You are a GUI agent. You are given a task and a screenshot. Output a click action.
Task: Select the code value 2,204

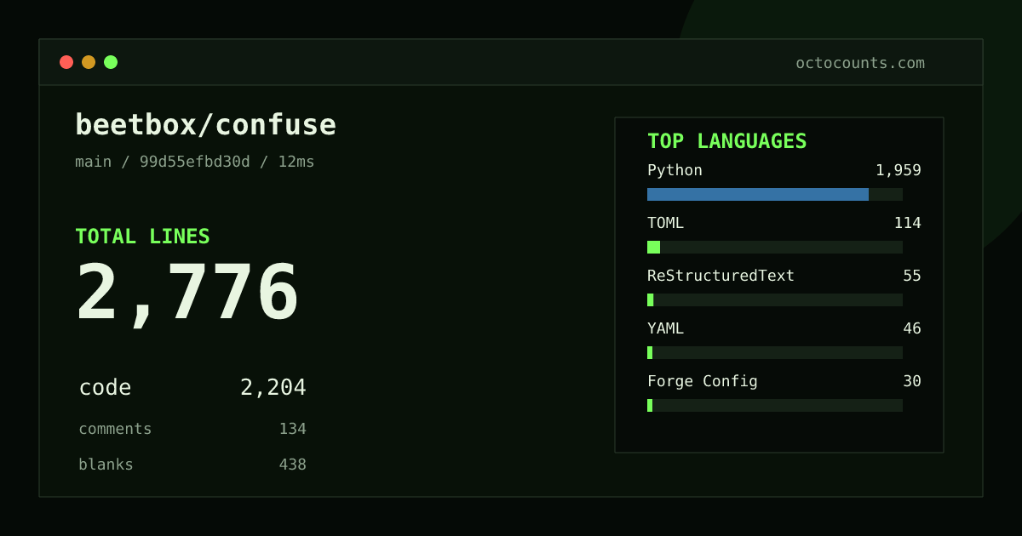coord(273,388)
